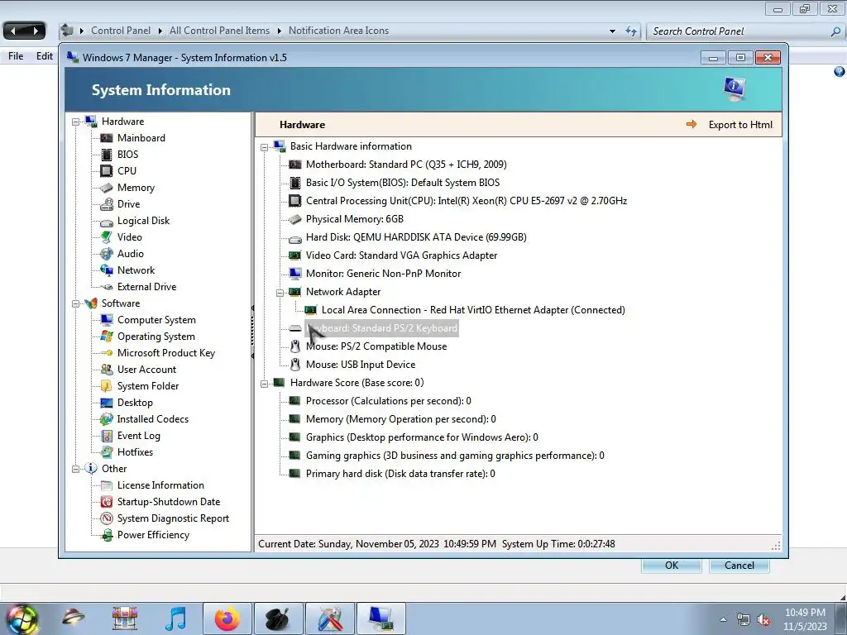
Task: Click the Drive icon in sidebar
Action: click(x=107, y=205)
